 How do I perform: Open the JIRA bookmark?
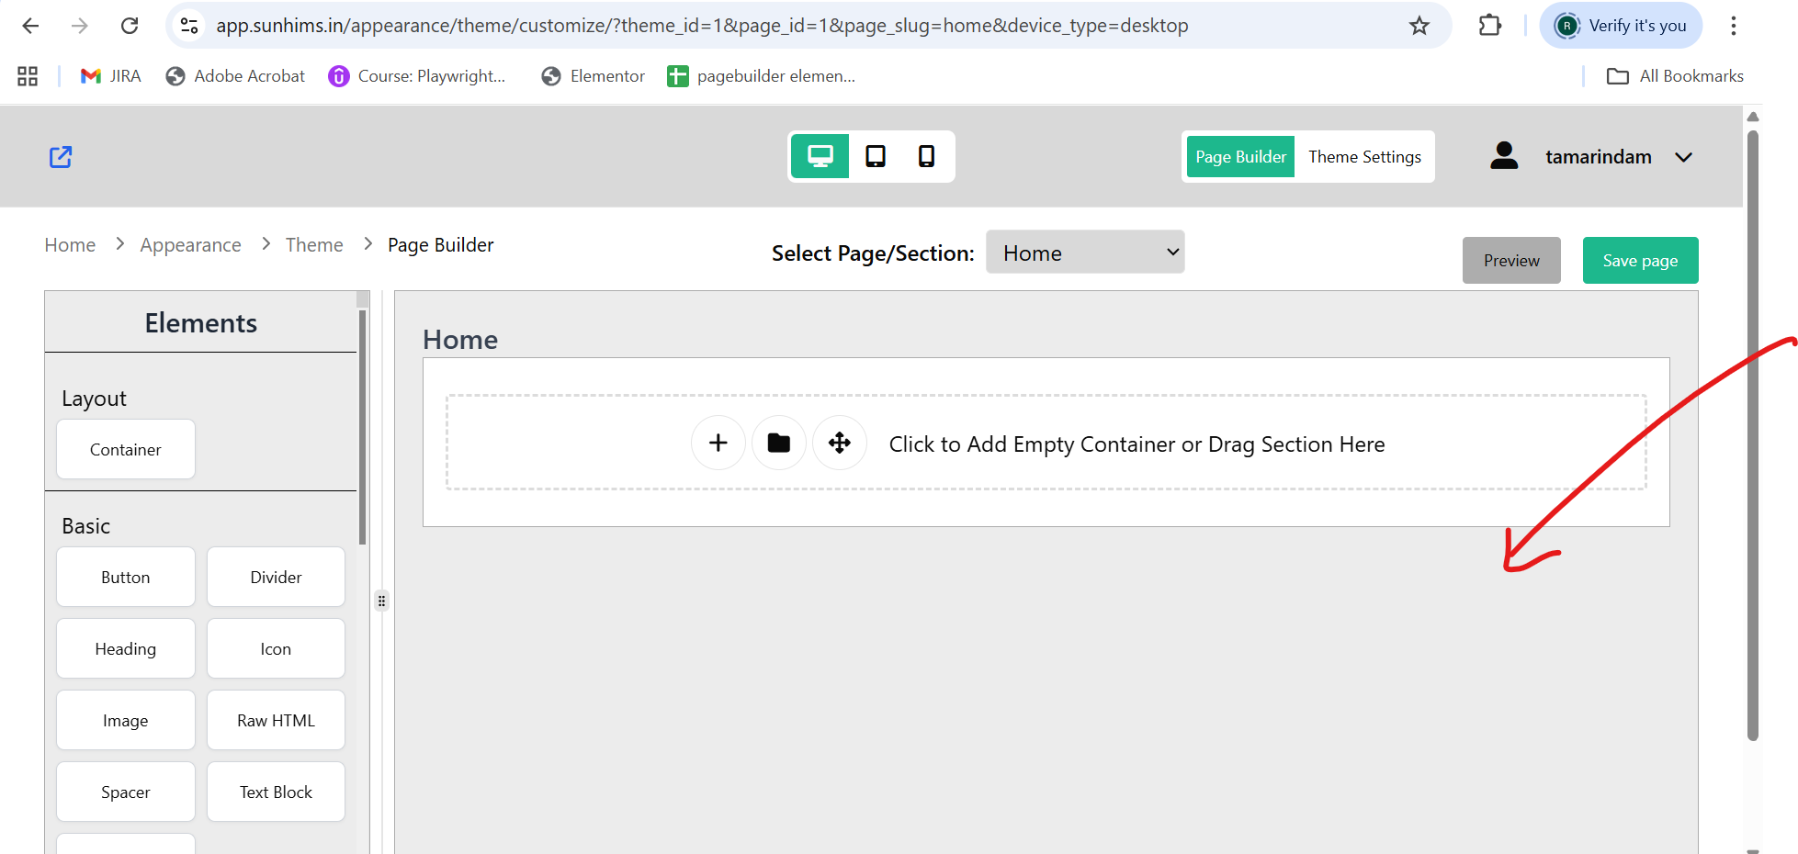(x=111, y=76)
